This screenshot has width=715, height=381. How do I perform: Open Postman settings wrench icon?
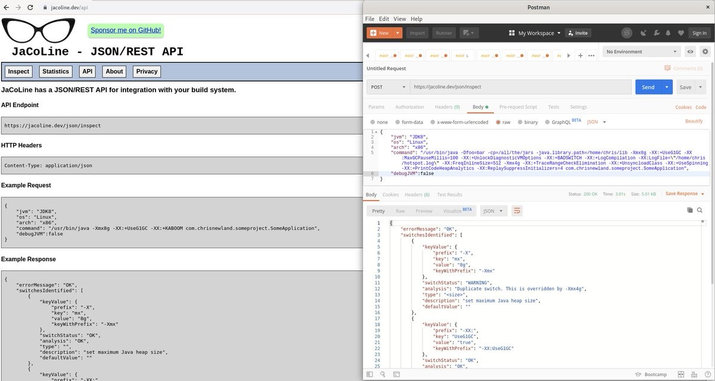tap(656, 33)
